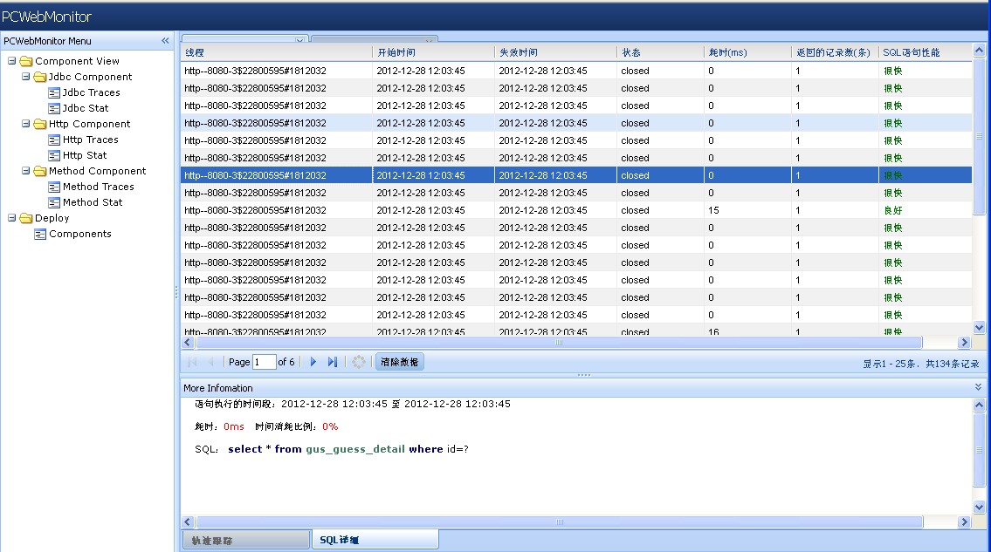Click the Page number input field
The image size is (991, 552).
click(264, 362)
